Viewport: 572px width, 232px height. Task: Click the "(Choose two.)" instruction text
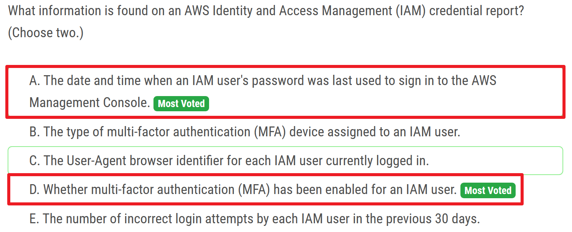pos(46,33)
